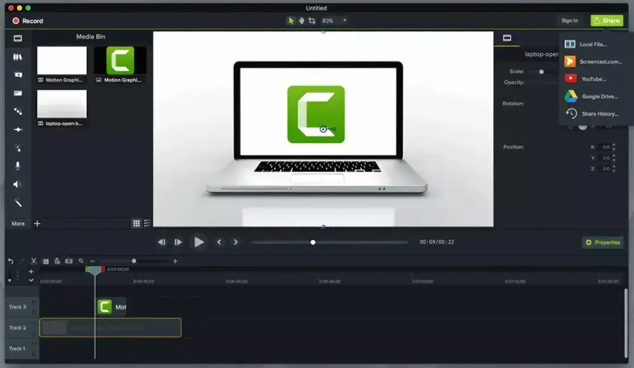Click the Position Y stepper arrows

(x=614, y=158)
